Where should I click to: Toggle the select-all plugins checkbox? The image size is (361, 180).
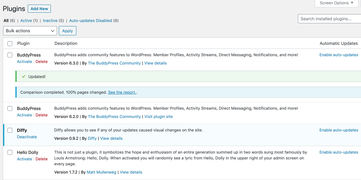point(10,43)
